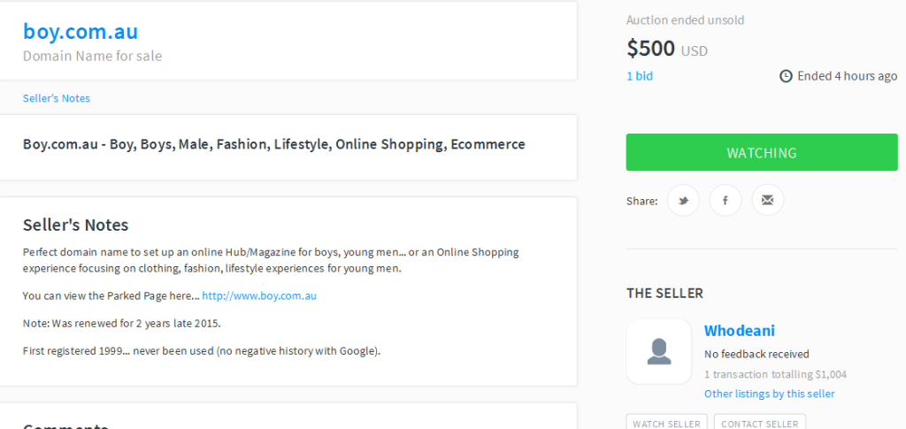Share listing via Twitter icon
Image resolution: width=906 pixels, height=429 pixels.
point(683,201)
